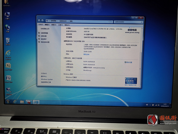Click the refresh button beside address bar
Viewport: 178px width, 134px height.
click(112, 22)
